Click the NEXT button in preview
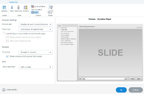Viewport: 144px width, 94px height. [139, 79]
